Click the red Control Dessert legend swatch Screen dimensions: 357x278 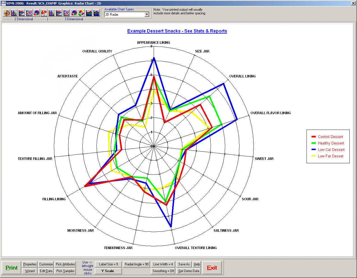coord(314,137)
